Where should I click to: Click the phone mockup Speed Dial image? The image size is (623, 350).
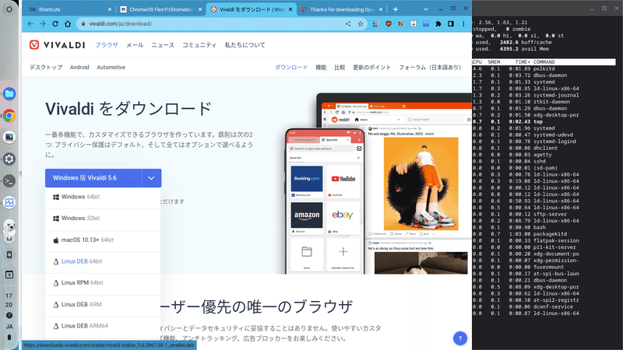pyautogui.click(x=325, y=201)
